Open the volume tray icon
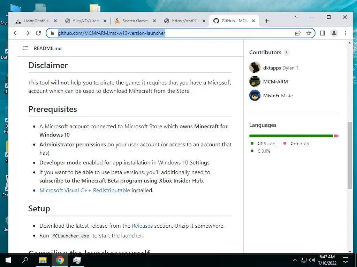The height and width of the screenshot is (267, 357). pos(312,260)
